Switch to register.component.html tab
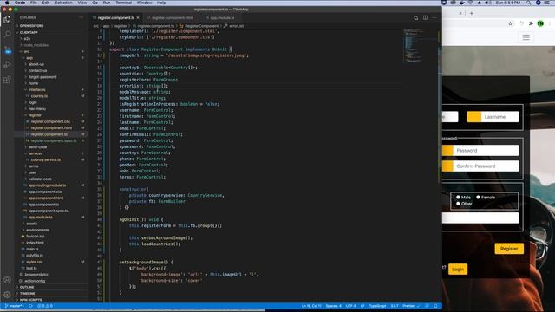 point(173,17)
